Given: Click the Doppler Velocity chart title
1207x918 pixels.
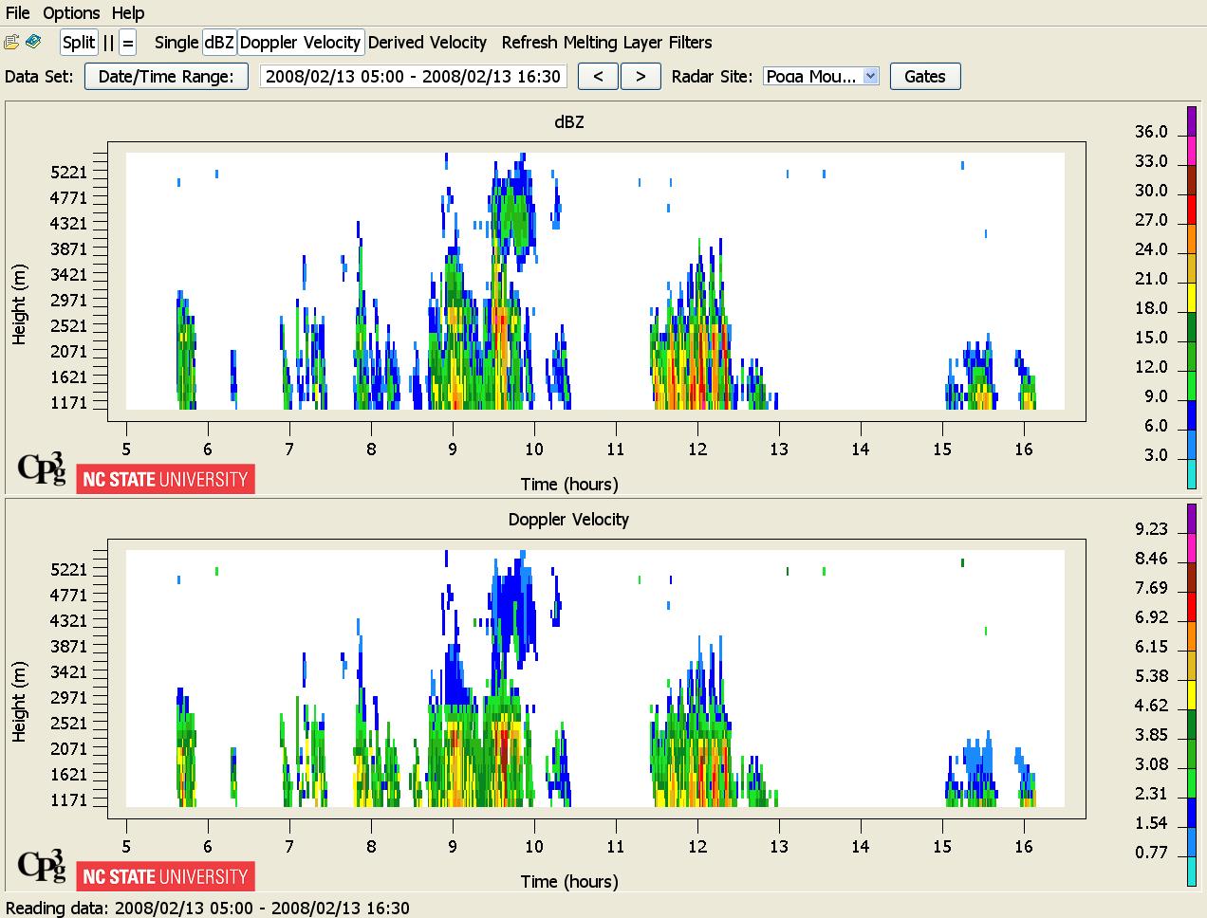Looking at the screenshot, I should pos(568,520).
